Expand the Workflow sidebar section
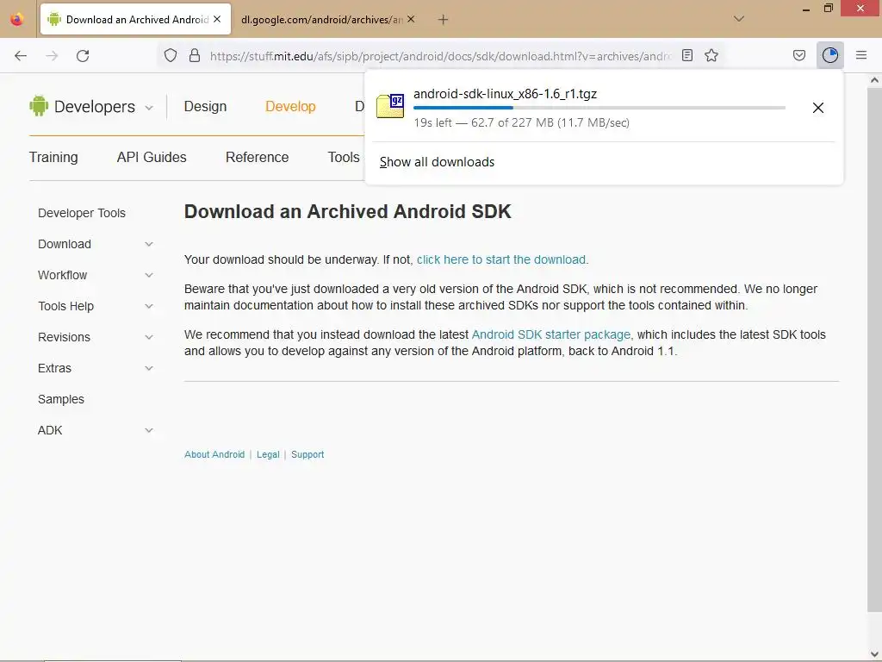This screenshot has width=882, height=662. pos(149,275)
